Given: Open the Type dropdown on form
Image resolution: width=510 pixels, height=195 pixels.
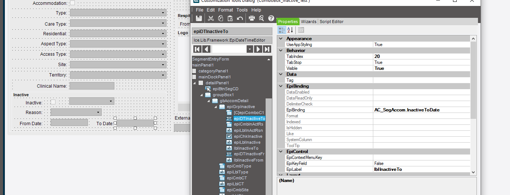Looking at the screenshot, I should tap(163, 13).
